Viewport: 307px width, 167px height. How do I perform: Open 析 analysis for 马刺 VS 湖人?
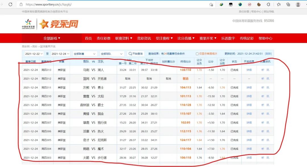tap(263, 70)
